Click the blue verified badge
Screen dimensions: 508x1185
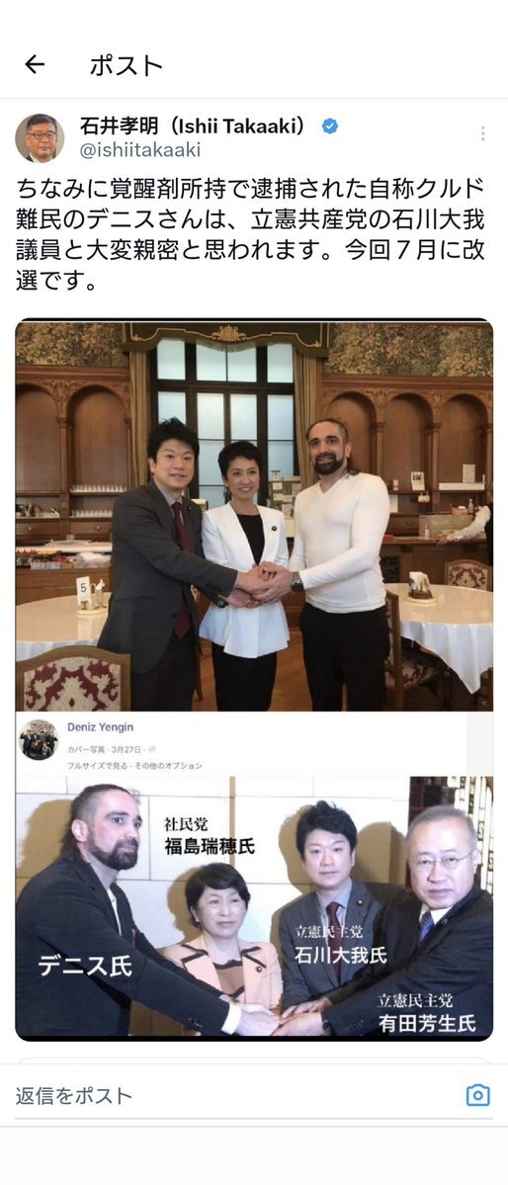330,127
